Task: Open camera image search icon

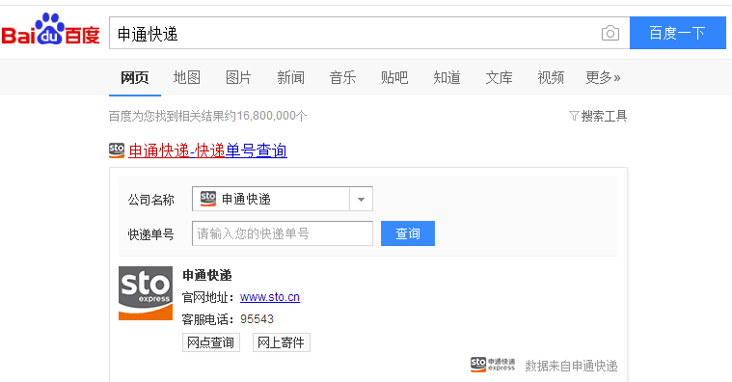Action: tap(610, 33)
